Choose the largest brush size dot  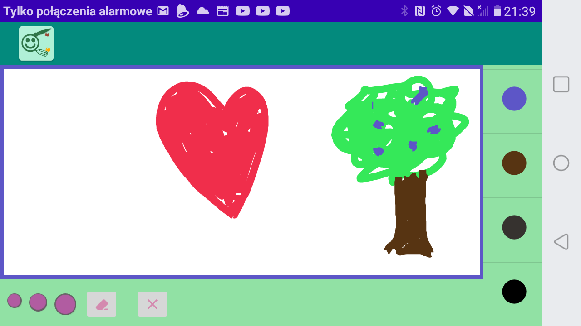(65, 304)
